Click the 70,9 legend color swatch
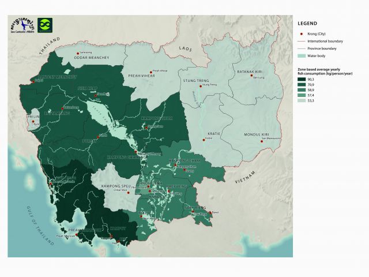 (302, 85)
